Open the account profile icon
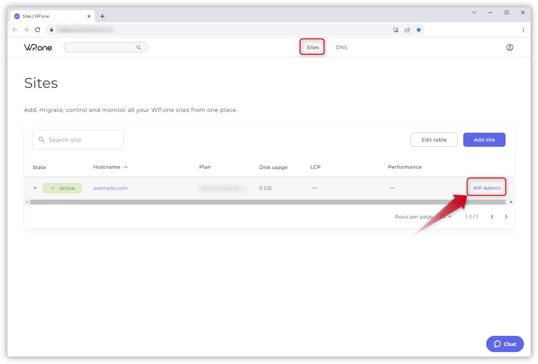538x364 pixels. click(x=510, y=47)
